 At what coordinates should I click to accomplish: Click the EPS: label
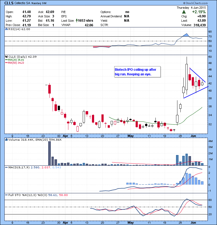(x=64, y=16)
